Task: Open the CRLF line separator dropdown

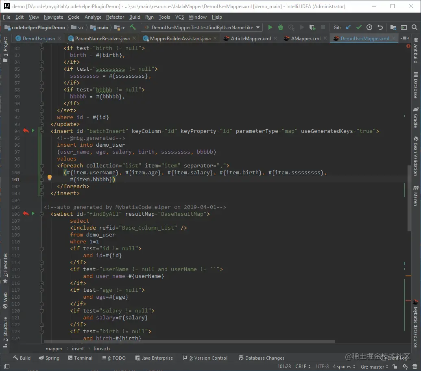Action: [303, 366]
